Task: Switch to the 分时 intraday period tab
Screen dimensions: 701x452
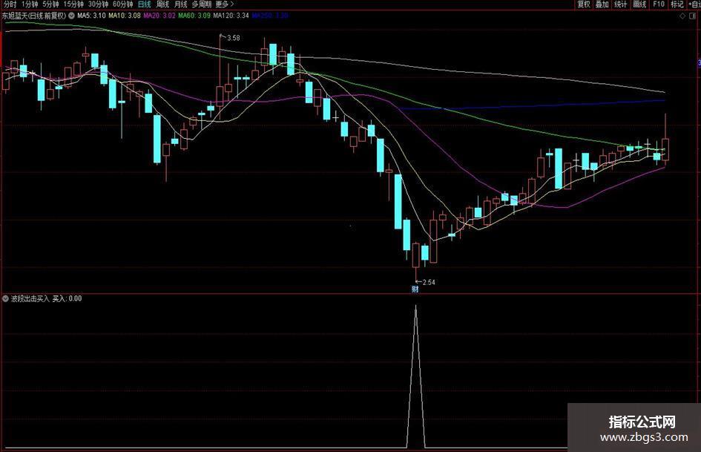Action: pyautogui.click(x=10, y=4)
